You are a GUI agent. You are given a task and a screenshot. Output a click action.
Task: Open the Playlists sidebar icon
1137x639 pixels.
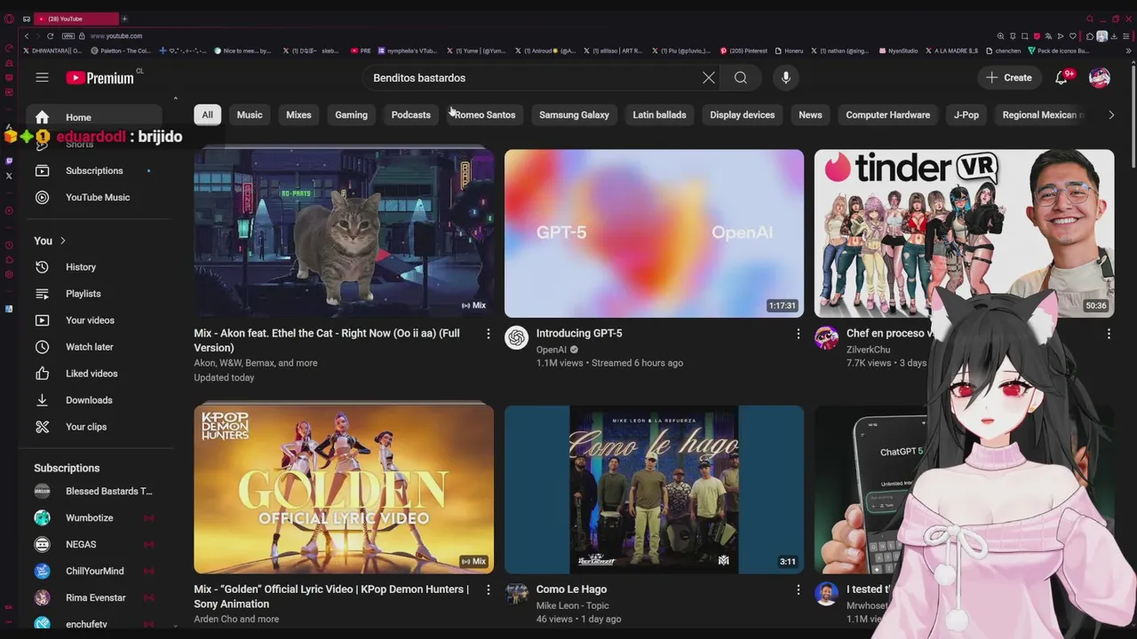tap(42, 294)
